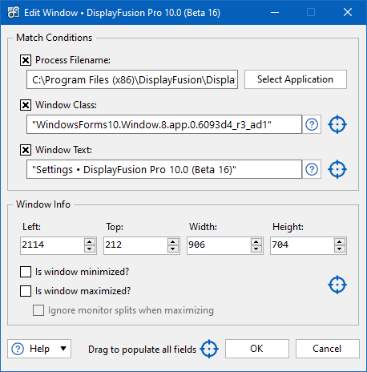The height and width of the screenshot is (372, 367).
Task: Decrease the Height value with down arrow
Action: coord(340,249)
